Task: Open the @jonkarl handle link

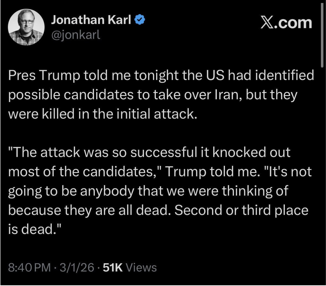Action: [76, 35]
